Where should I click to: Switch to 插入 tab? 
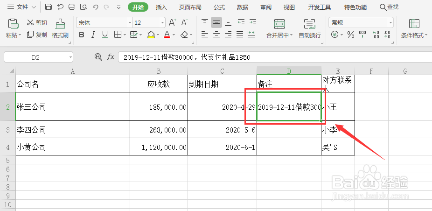click(161, 7)
